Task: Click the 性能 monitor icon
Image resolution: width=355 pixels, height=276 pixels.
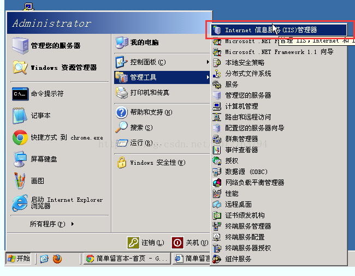Action: pos(217,194)
